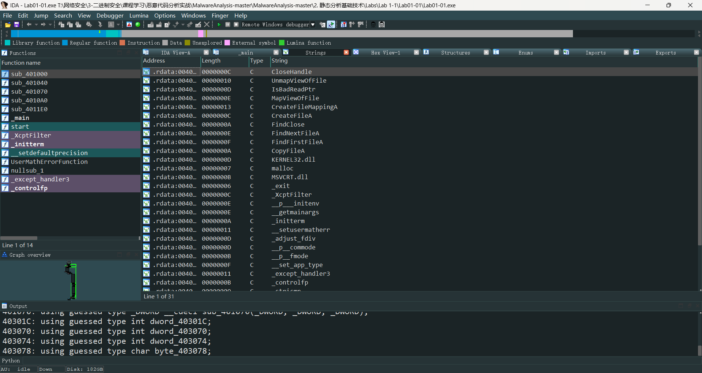Sort strings by Length column header
The height and width of the screenshot is (373, 702).
224,61
